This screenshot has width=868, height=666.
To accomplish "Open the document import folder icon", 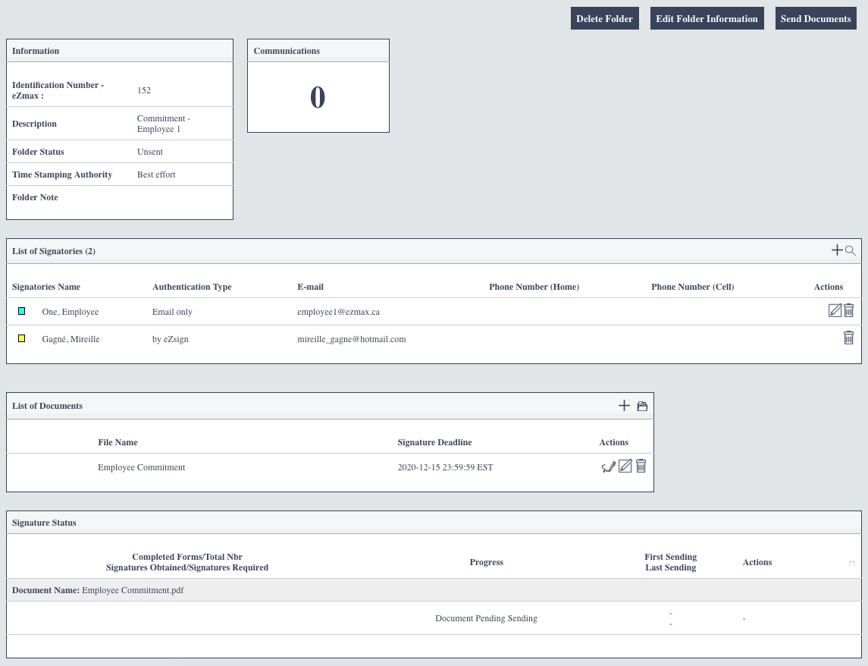I will 642,406.
